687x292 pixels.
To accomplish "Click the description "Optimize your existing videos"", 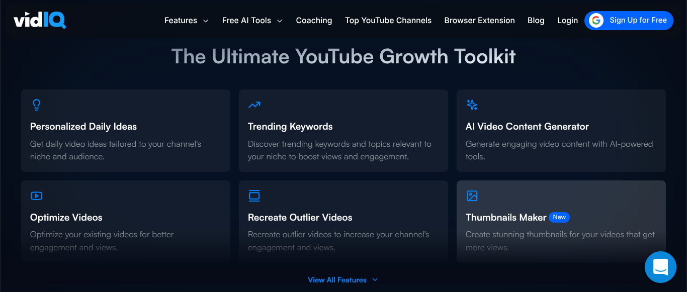I will click(102, 241).
